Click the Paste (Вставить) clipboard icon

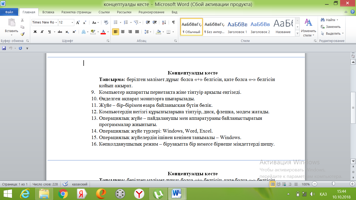coord(11,23)
